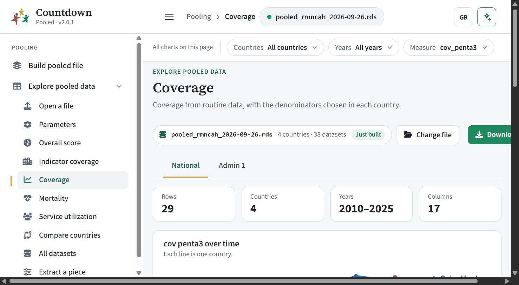Click the Columns count value 17
Image resolution: width=519 pixels, height=285 pixels.
(434, 209)
